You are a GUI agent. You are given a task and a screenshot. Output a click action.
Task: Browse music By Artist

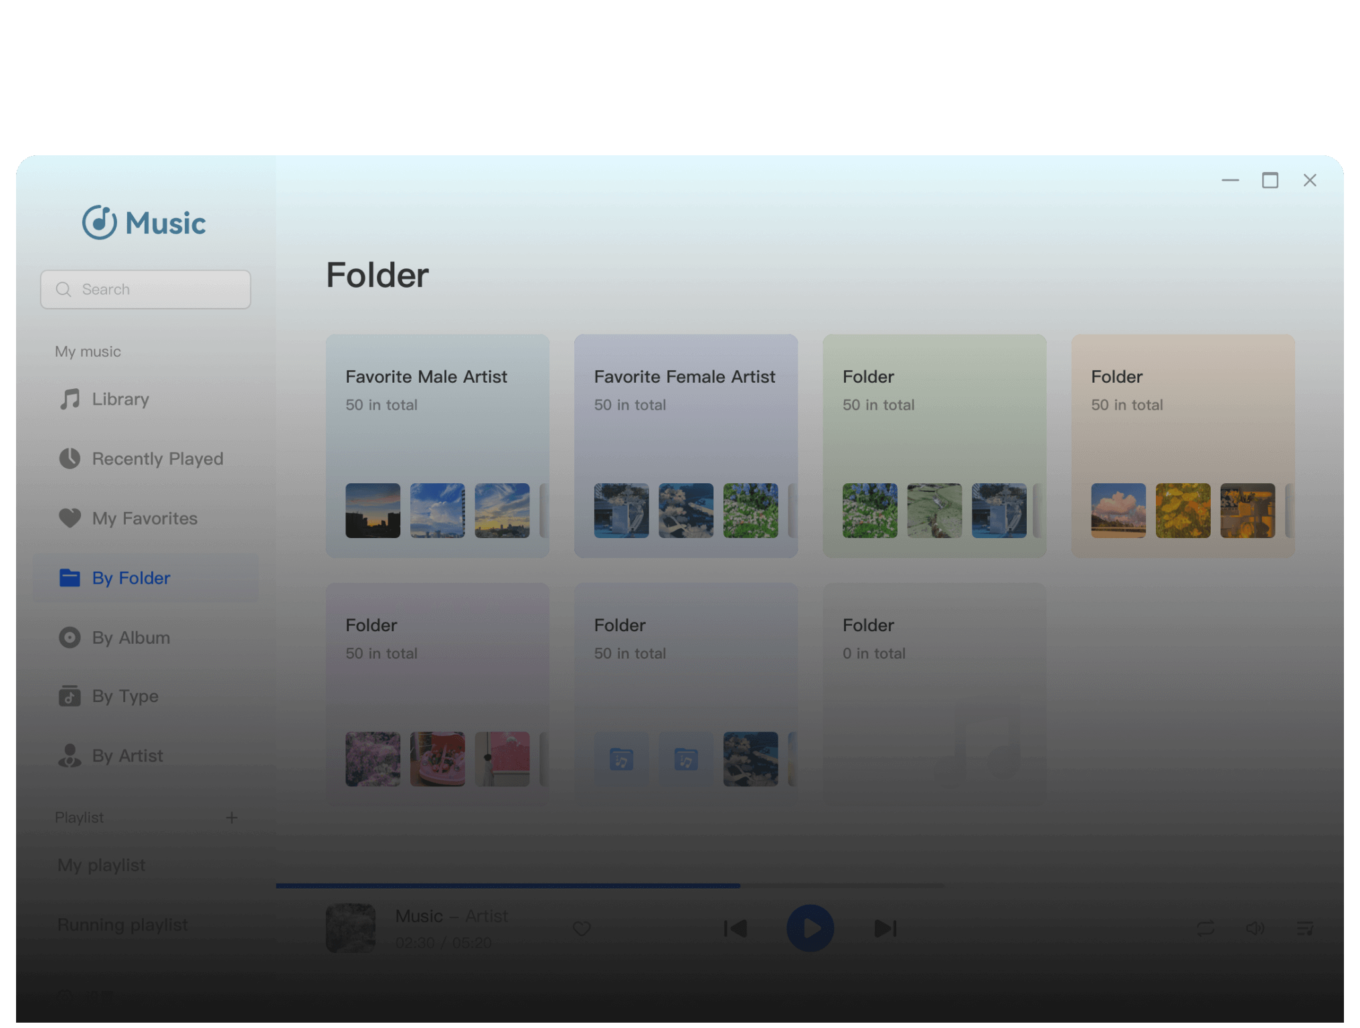point(127,756)
